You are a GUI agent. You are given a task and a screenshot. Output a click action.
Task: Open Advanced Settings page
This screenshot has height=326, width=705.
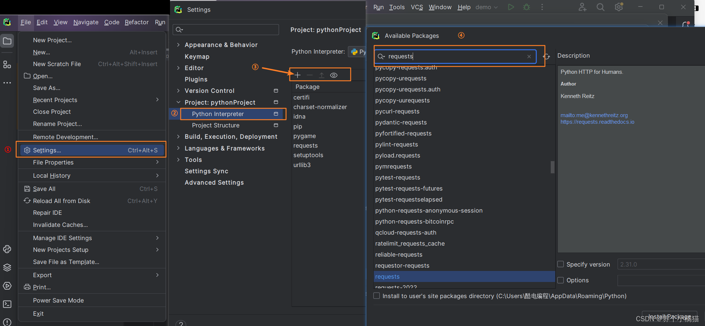[214, 182]
